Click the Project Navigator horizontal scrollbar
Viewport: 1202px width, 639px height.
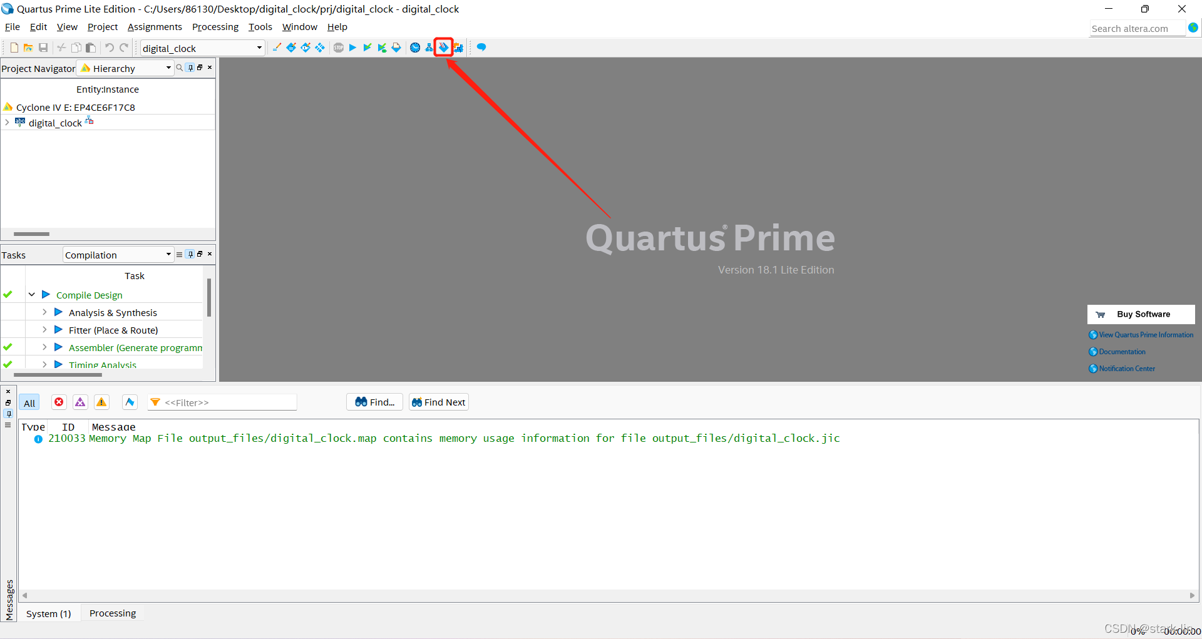(x=31, y=234)
